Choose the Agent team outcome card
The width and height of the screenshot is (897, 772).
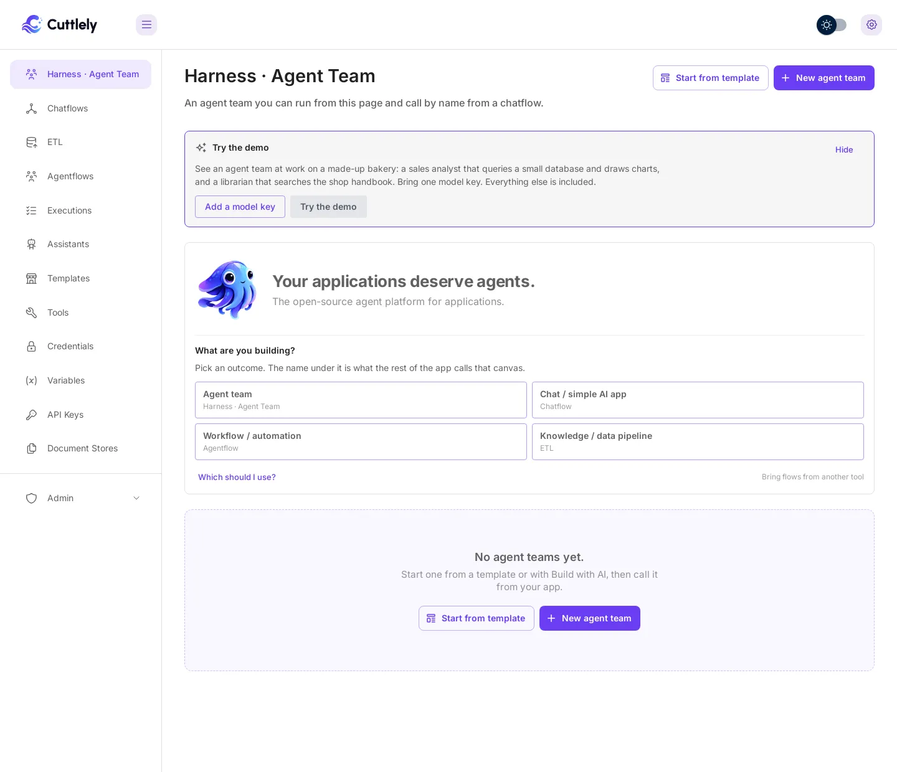(x=361, y=400)
